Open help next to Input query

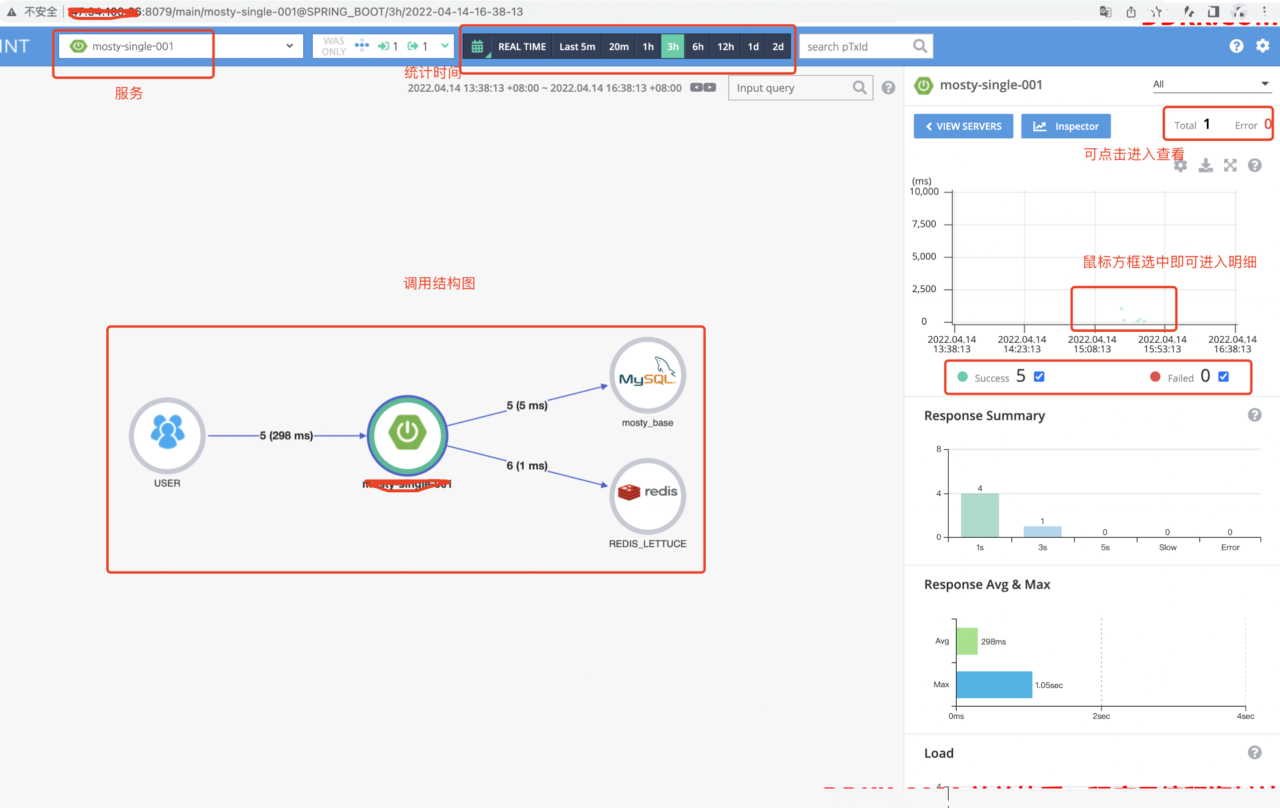(x=888, y=88)
